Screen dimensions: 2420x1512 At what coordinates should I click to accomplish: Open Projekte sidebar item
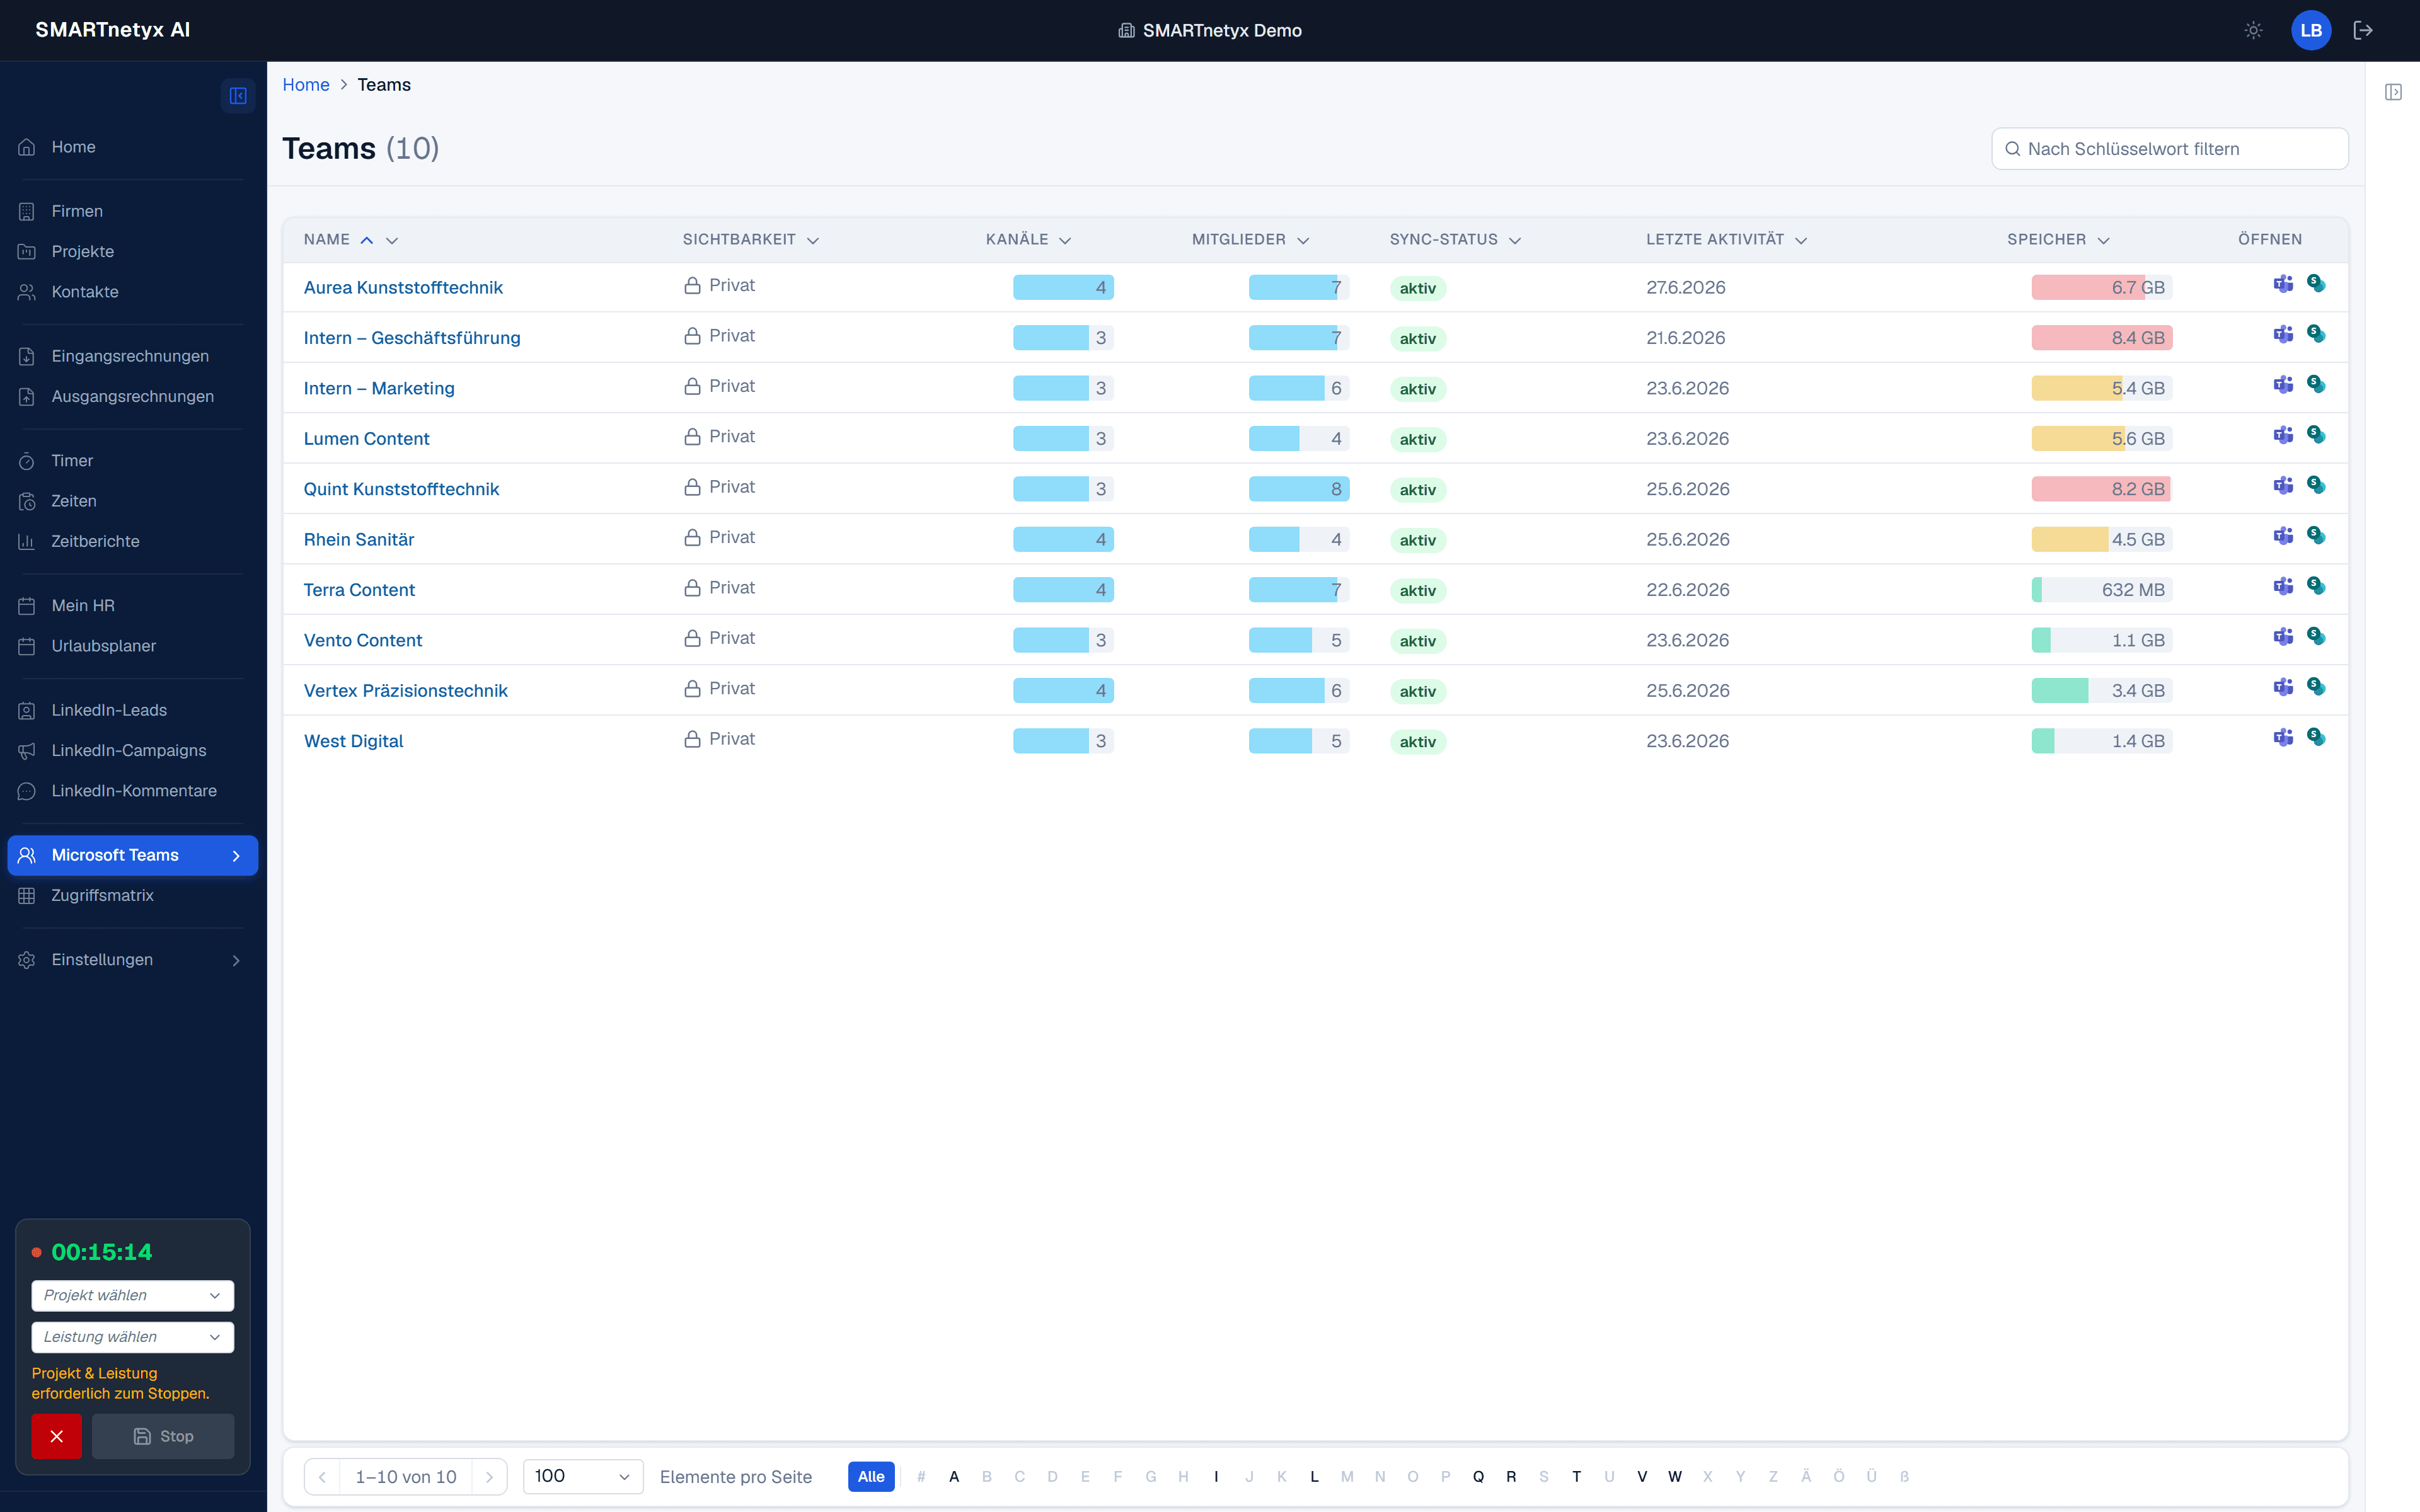[x=133, y=251]
